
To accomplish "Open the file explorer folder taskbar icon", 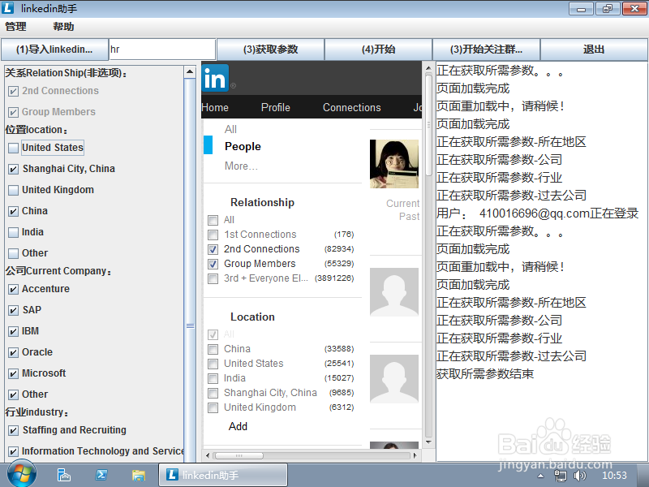I will [138, 475].
